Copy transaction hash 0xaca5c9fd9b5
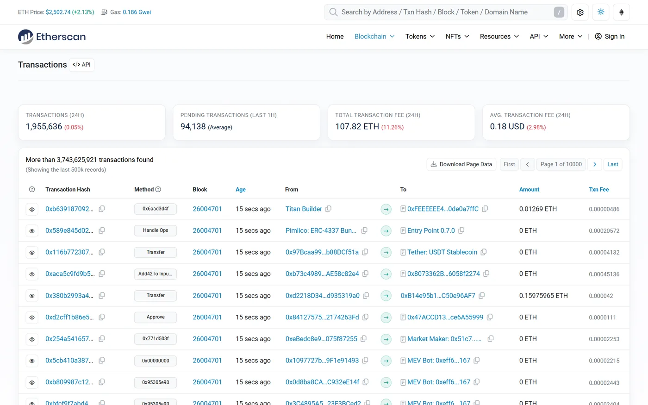Image resolution: width=648 pixels, height=405 pixels. click(x=102, y=274)
